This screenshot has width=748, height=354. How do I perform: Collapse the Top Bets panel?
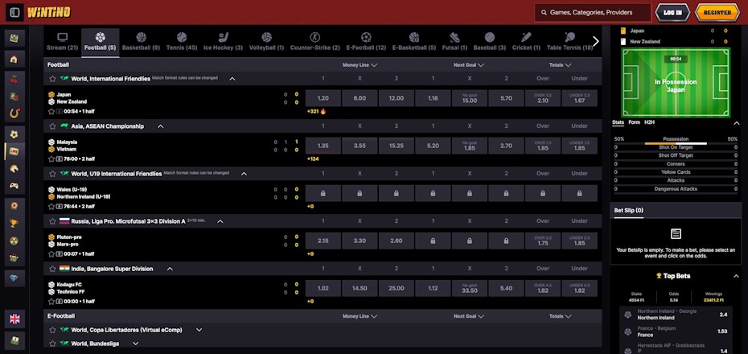(x=736, y=276)
